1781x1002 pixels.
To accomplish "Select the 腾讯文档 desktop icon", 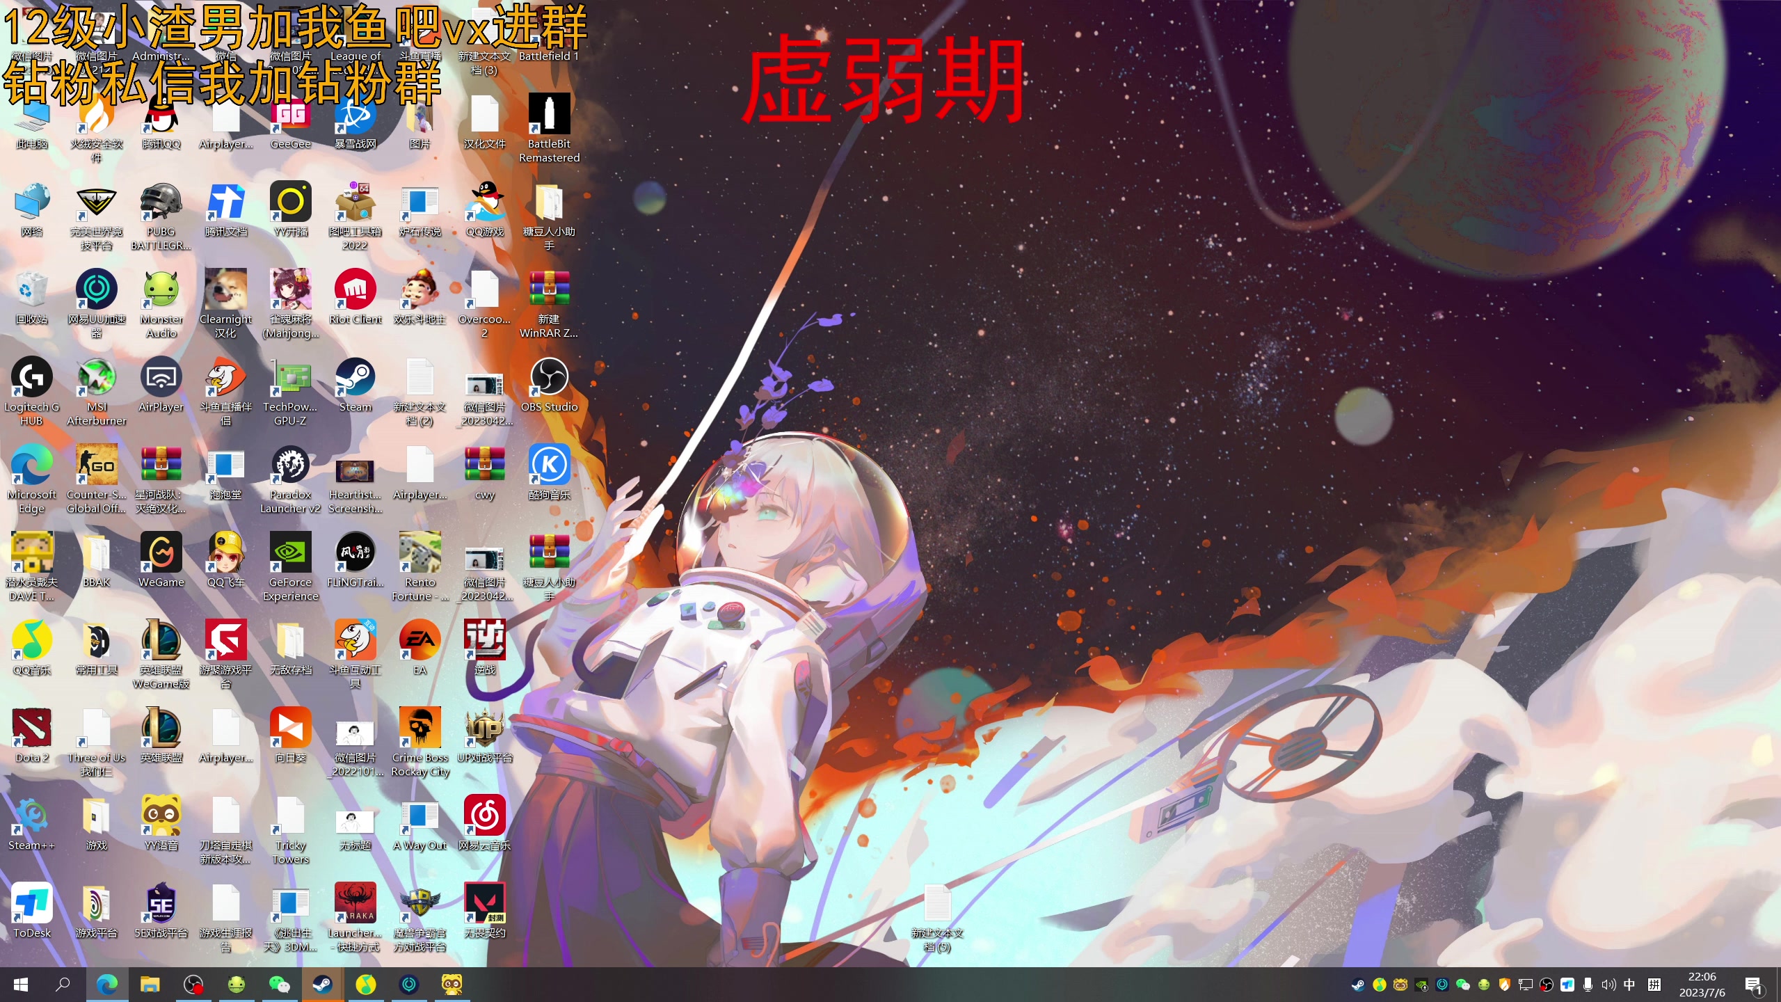I will (225, 209).
